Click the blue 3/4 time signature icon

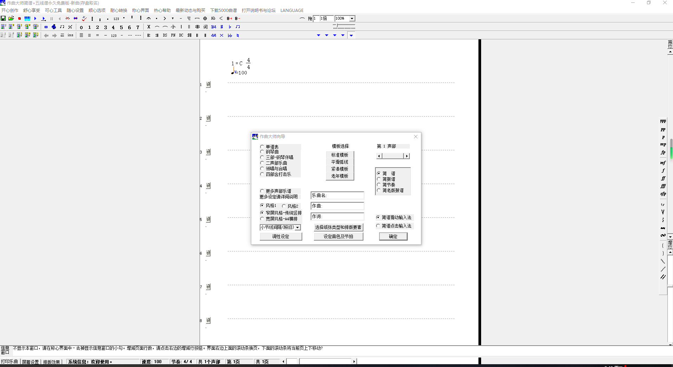pyautogui.click(x=213, y=27)
